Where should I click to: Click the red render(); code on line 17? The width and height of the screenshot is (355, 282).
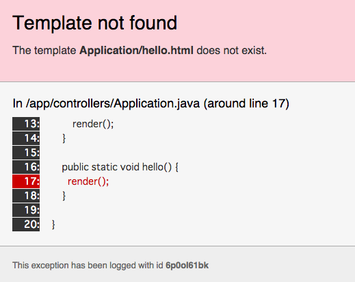click(x=88, y=181)
